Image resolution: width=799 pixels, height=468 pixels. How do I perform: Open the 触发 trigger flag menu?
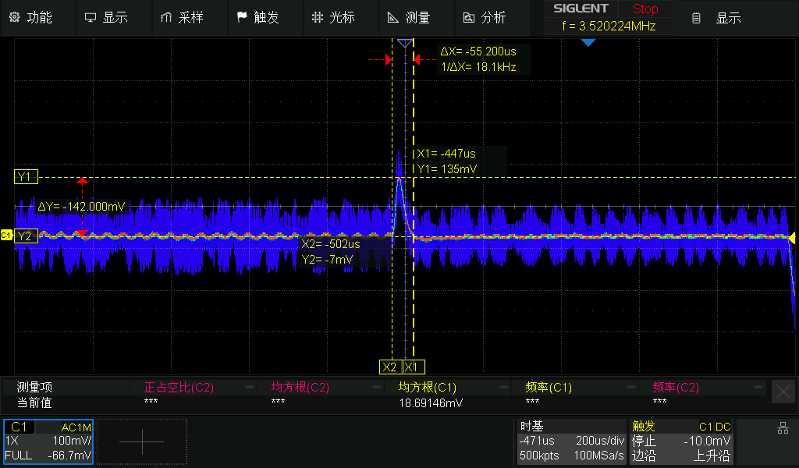[x=257, y=17]
